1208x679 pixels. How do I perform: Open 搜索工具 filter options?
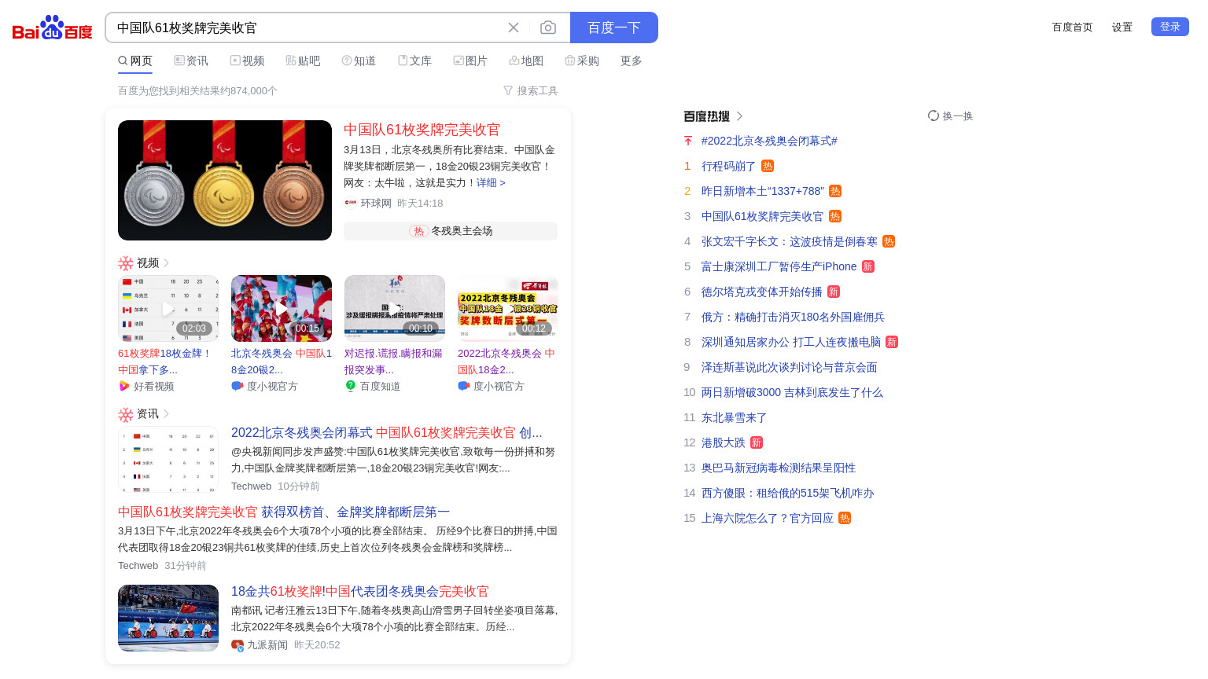point(530,91)
